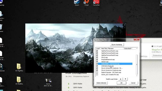Open the Steam desktop shortcut
Viewport: 162px width, 91px height.
tap(77, 3)
